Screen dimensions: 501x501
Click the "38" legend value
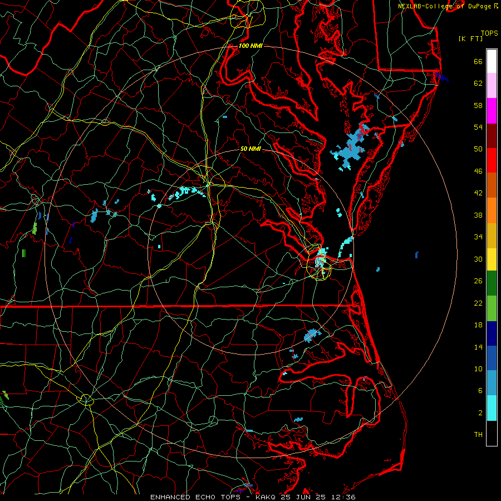click(478, 215)
